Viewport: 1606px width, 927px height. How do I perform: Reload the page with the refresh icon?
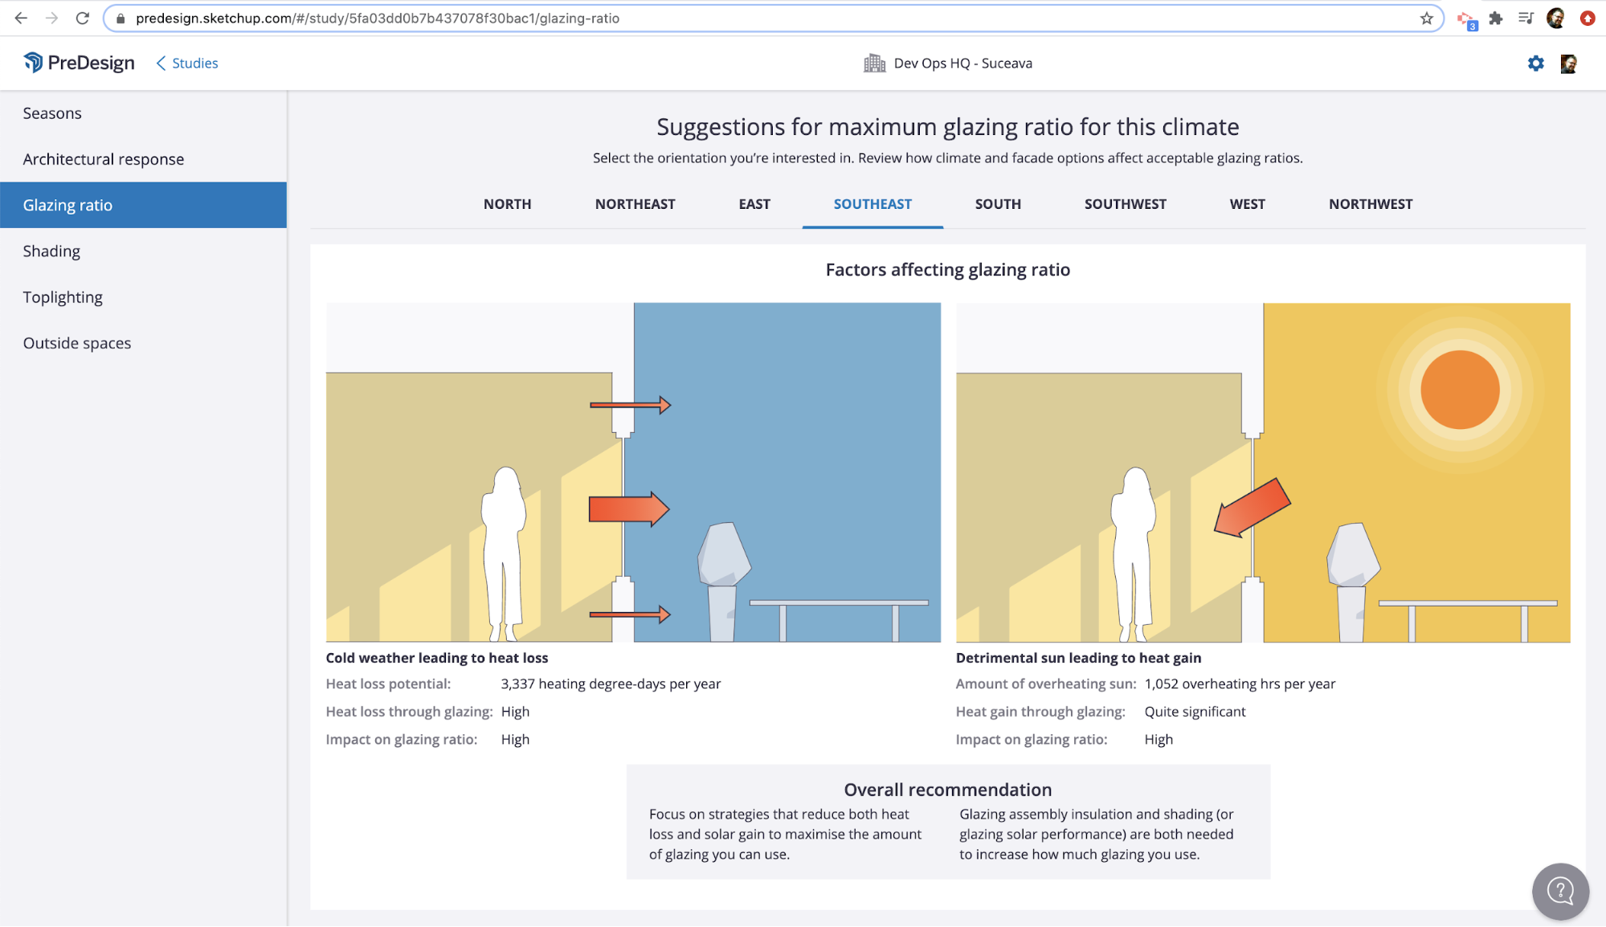pos(82,18)
